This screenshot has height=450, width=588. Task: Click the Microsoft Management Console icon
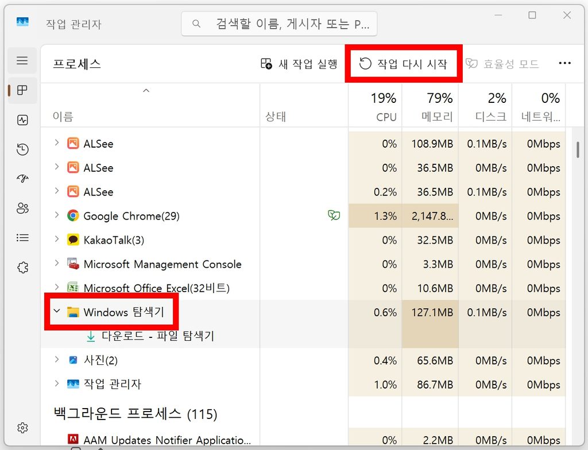[73, 263]
